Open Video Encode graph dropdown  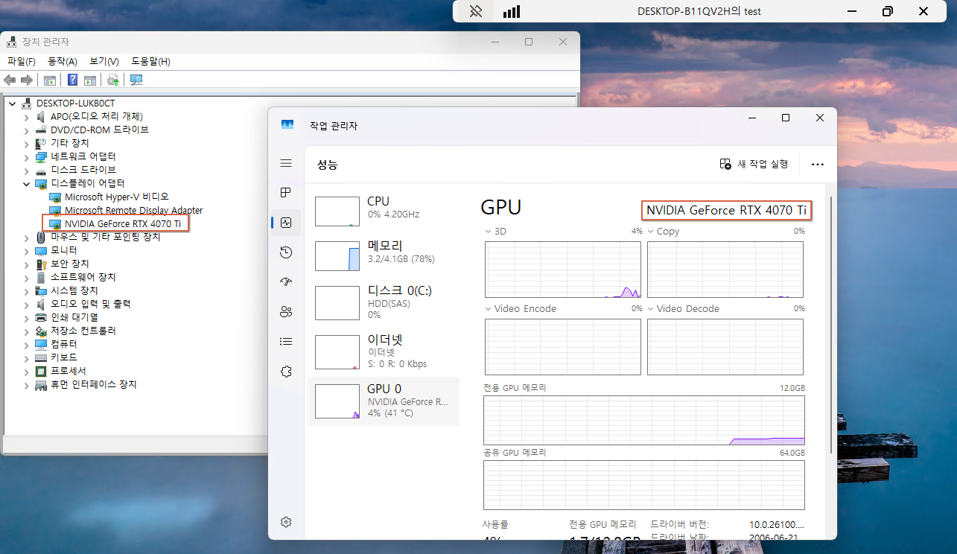click(x=488, y=309)
